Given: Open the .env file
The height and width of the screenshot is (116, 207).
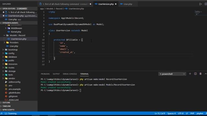Looking at the screenshot, I should [x=10, y=85].
